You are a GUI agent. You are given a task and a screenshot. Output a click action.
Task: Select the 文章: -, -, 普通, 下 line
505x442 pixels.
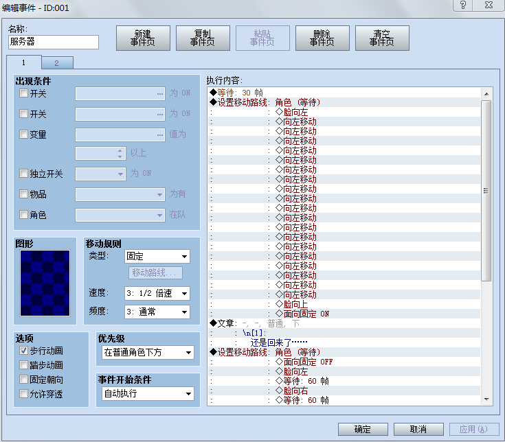(x=344, y=323)
